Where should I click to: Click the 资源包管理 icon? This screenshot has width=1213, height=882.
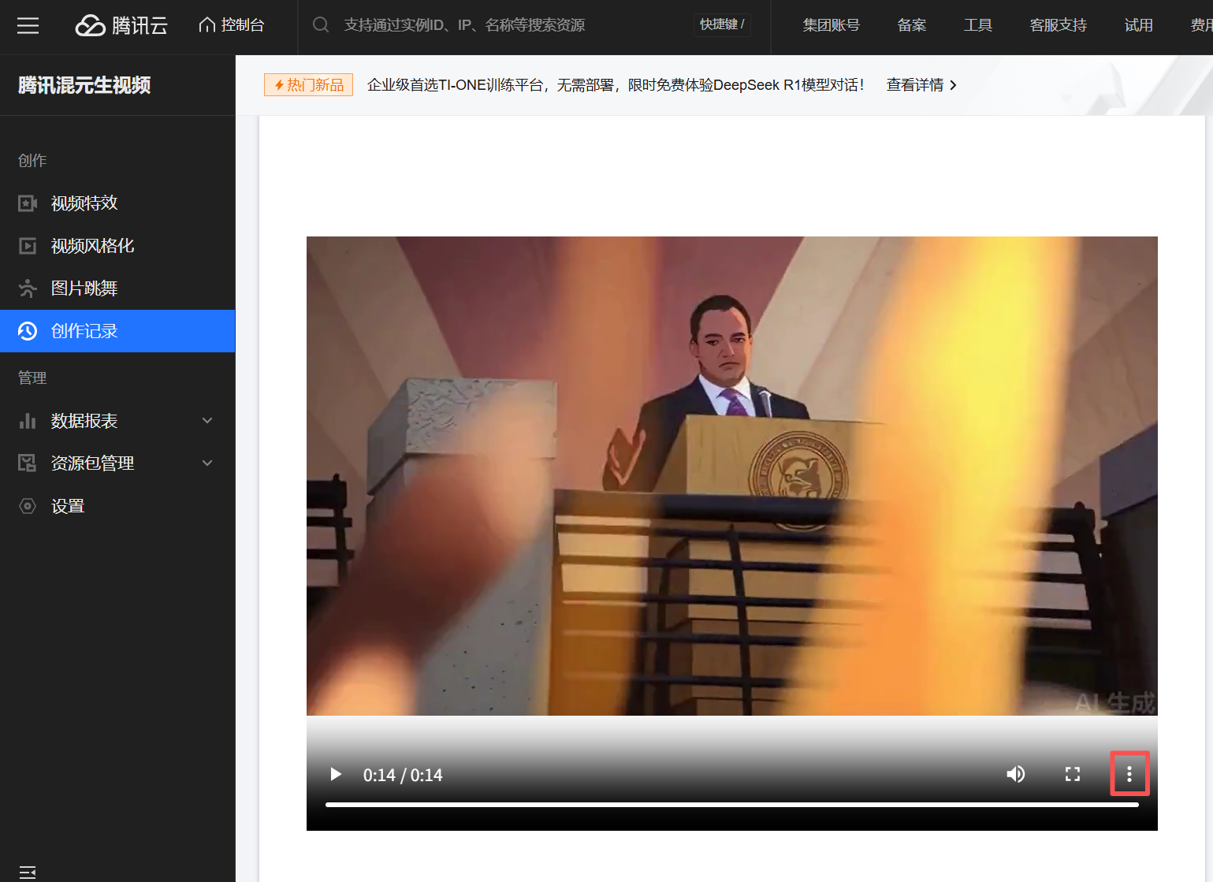tap(28, 463)
